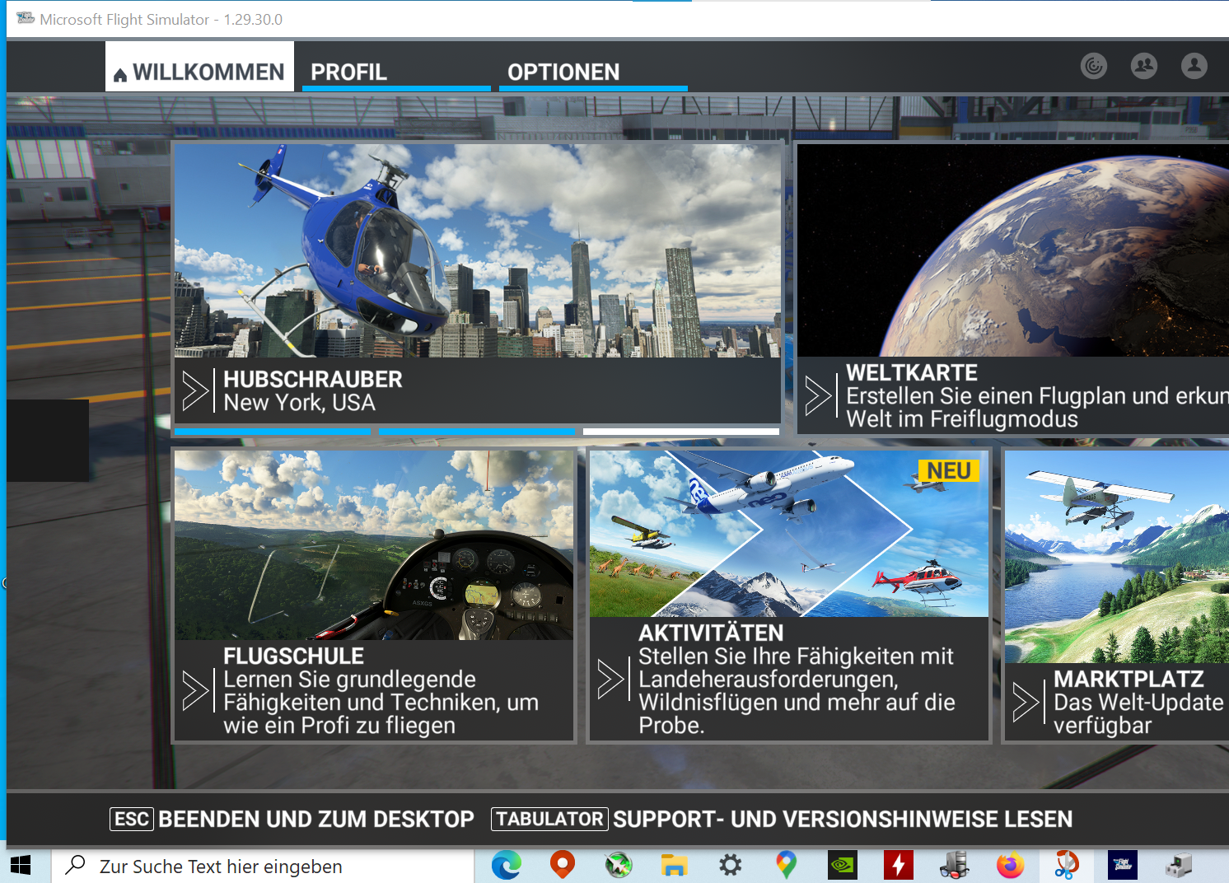Screen dimensions: 1229x883
Task: Open File Explorer from the taskbar
Action: [x=675, y=866]
